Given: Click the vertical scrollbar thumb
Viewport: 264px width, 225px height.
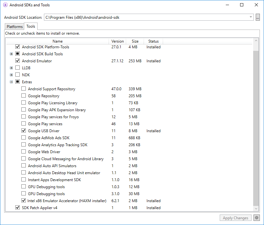Looking at the screenshot, I should 256,128.
